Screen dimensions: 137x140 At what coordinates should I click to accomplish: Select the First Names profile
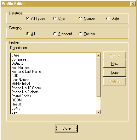pyautogui.click(x=54, y=67)
